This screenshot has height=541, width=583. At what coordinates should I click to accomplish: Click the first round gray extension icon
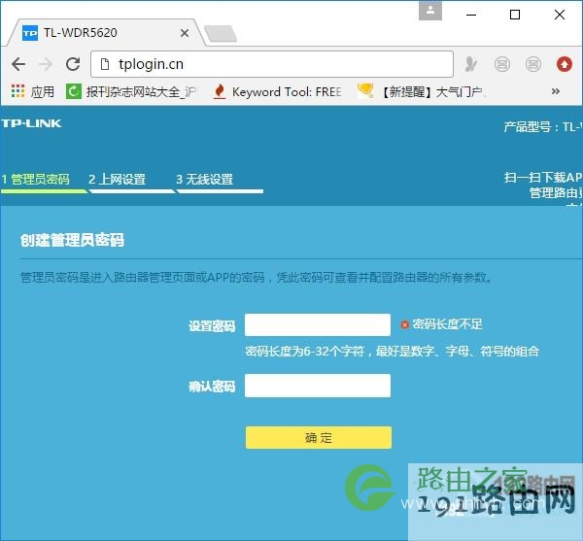click(502, 64)
